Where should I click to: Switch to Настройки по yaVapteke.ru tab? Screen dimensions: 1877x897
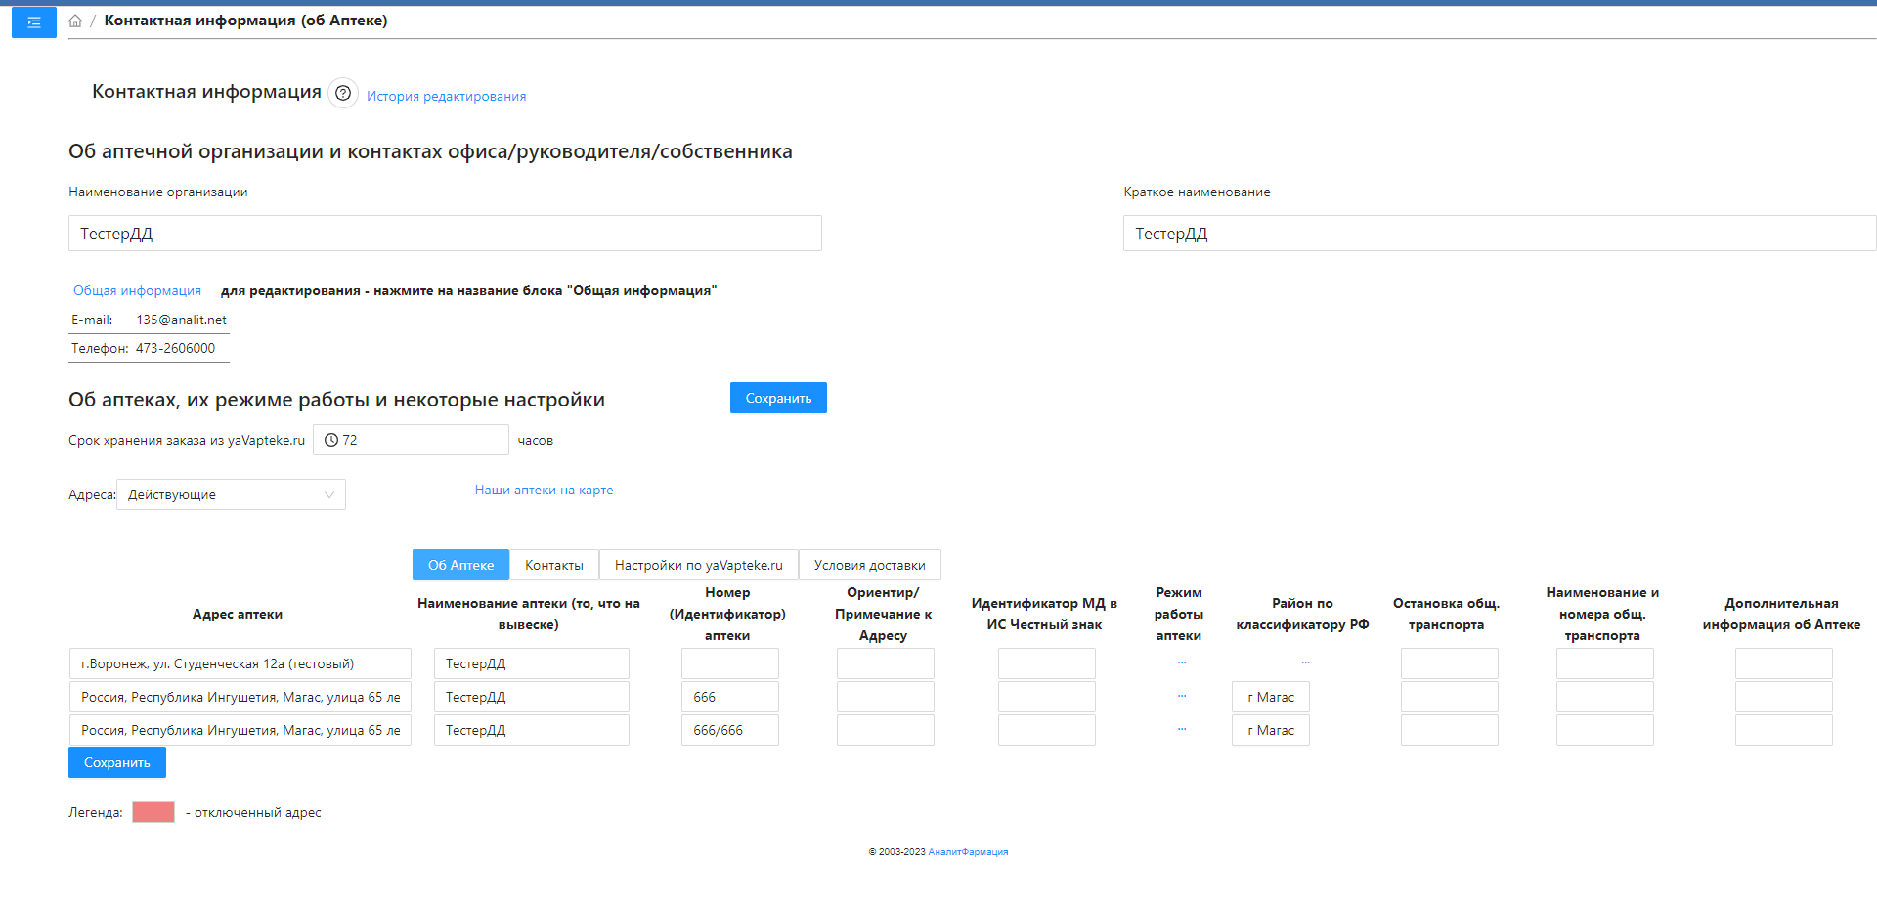[699, 565]
